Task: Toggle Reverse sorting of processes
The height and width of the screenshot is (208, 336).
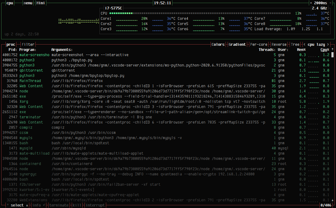Action: coord(279,44)
